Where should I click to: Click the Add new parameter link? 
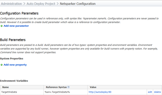(16, 26)
